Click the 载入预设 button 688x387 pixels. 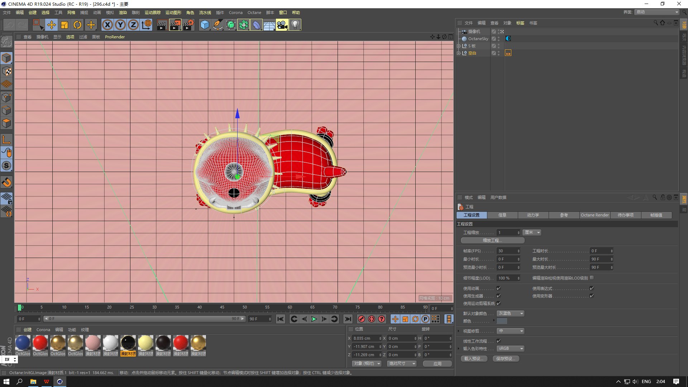click(474, 359)
